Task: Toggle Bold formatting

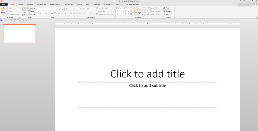Action: (40, 13)
